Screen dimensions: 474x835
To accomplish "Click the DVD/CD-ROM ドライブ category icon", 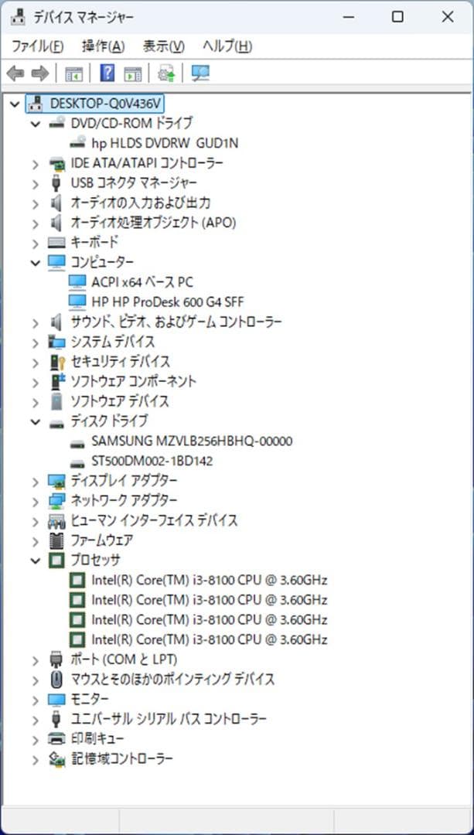I will pyautogui.click(x=57, y=123).
